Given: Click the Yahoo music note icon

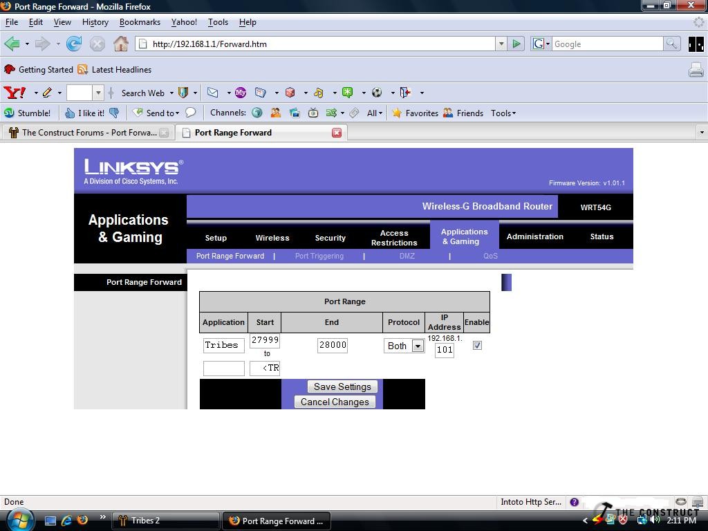Looking at the screenshot, I should pyautogui.click(x=319, y=93).
